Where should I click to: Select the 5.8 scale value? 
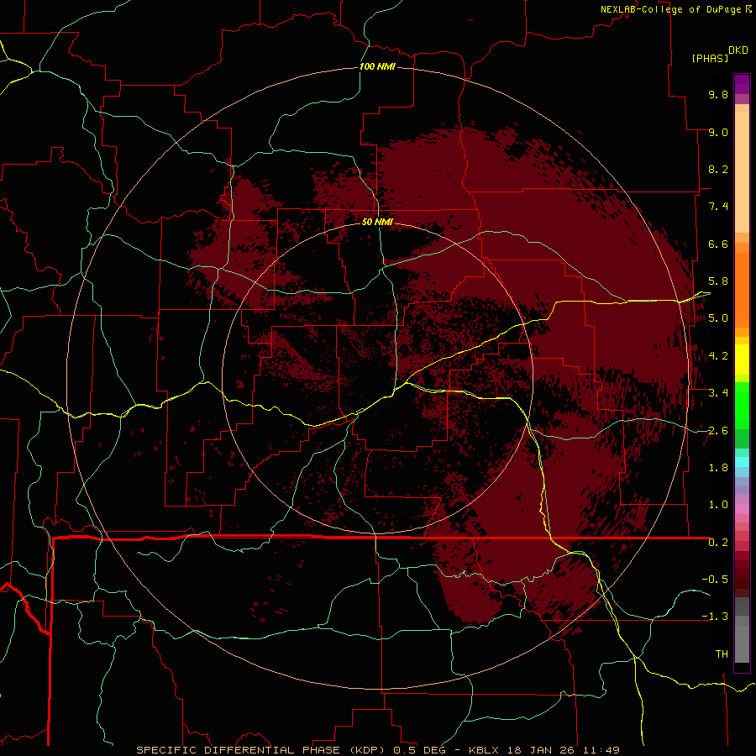718,281
